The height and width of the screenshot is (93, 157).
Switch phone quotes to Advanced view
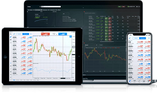tap(143, 38)
